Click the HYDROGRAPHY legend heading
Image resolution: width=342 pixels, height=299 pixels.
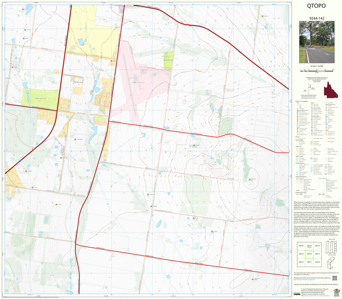pyautogui.click(x=300, y=163)
